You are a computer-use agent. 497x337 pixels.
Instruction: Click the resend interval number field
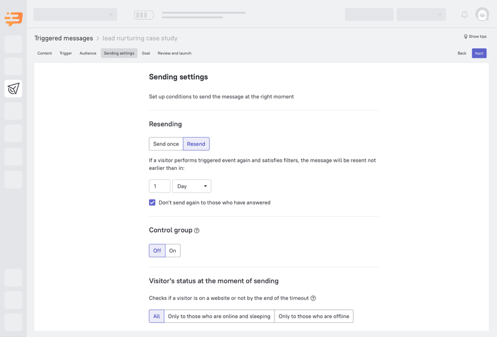159,186
